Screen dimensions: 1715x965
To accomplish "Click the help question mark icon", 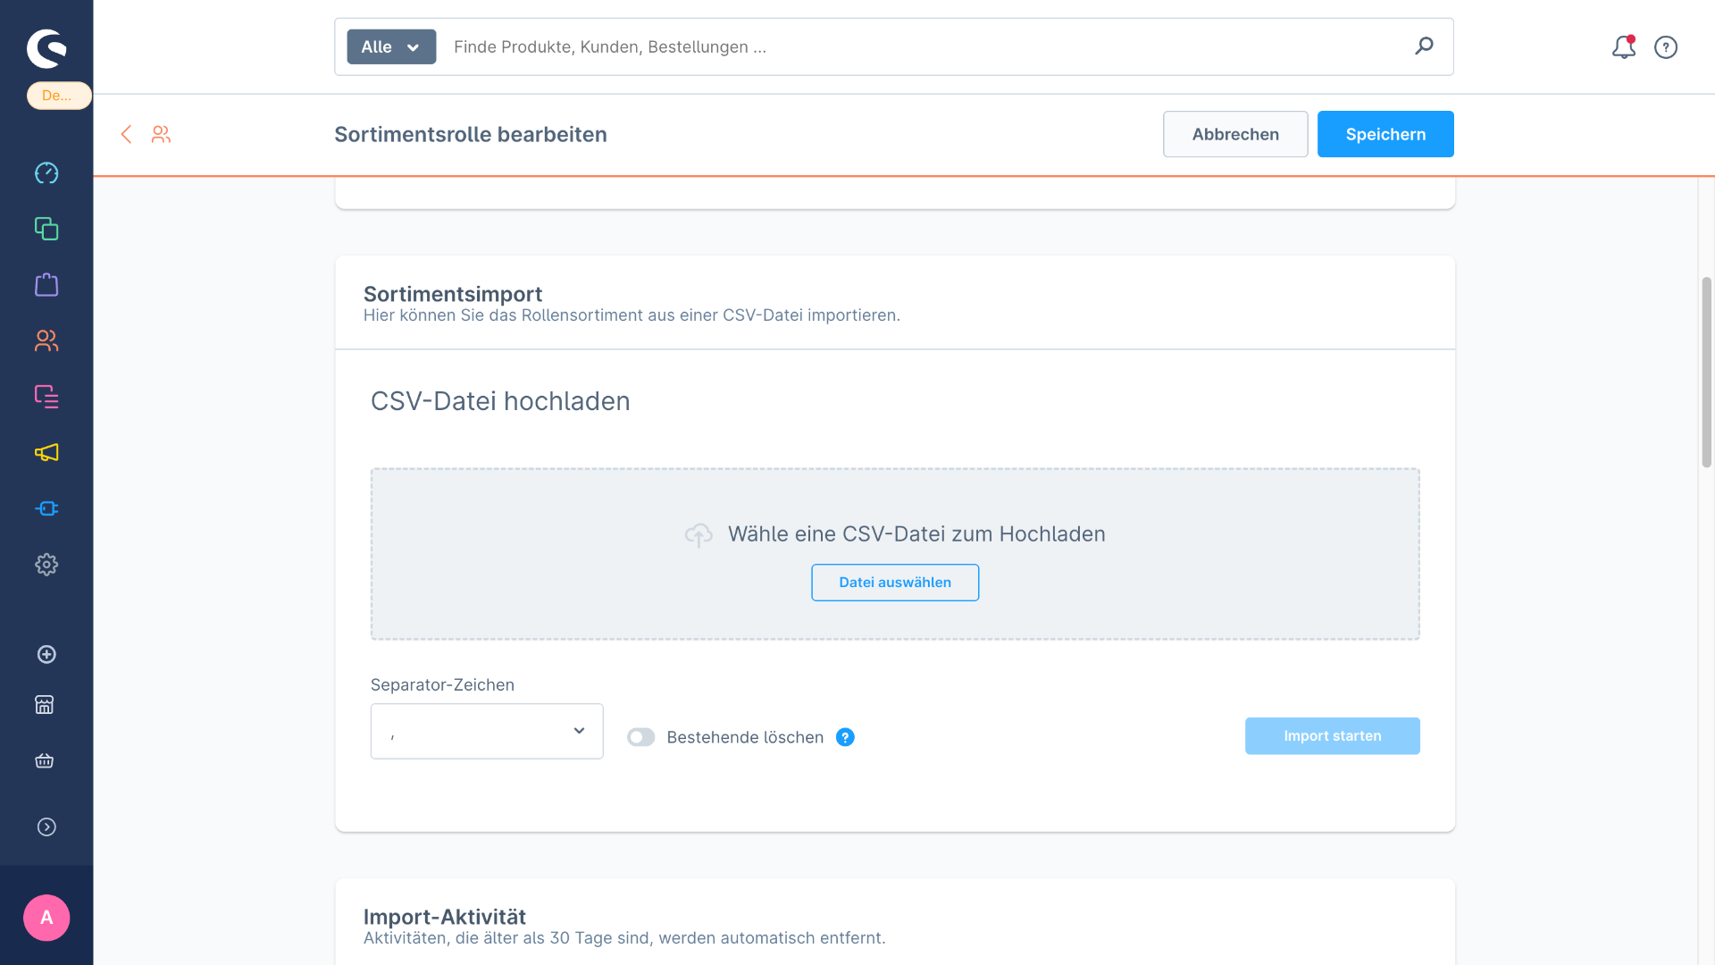I will click(x=1666, y=47).
